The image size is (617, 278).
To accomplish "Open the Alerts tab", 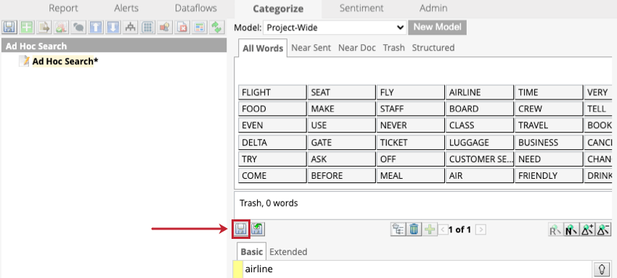I will pyautogui.click(x=126, y=8).
